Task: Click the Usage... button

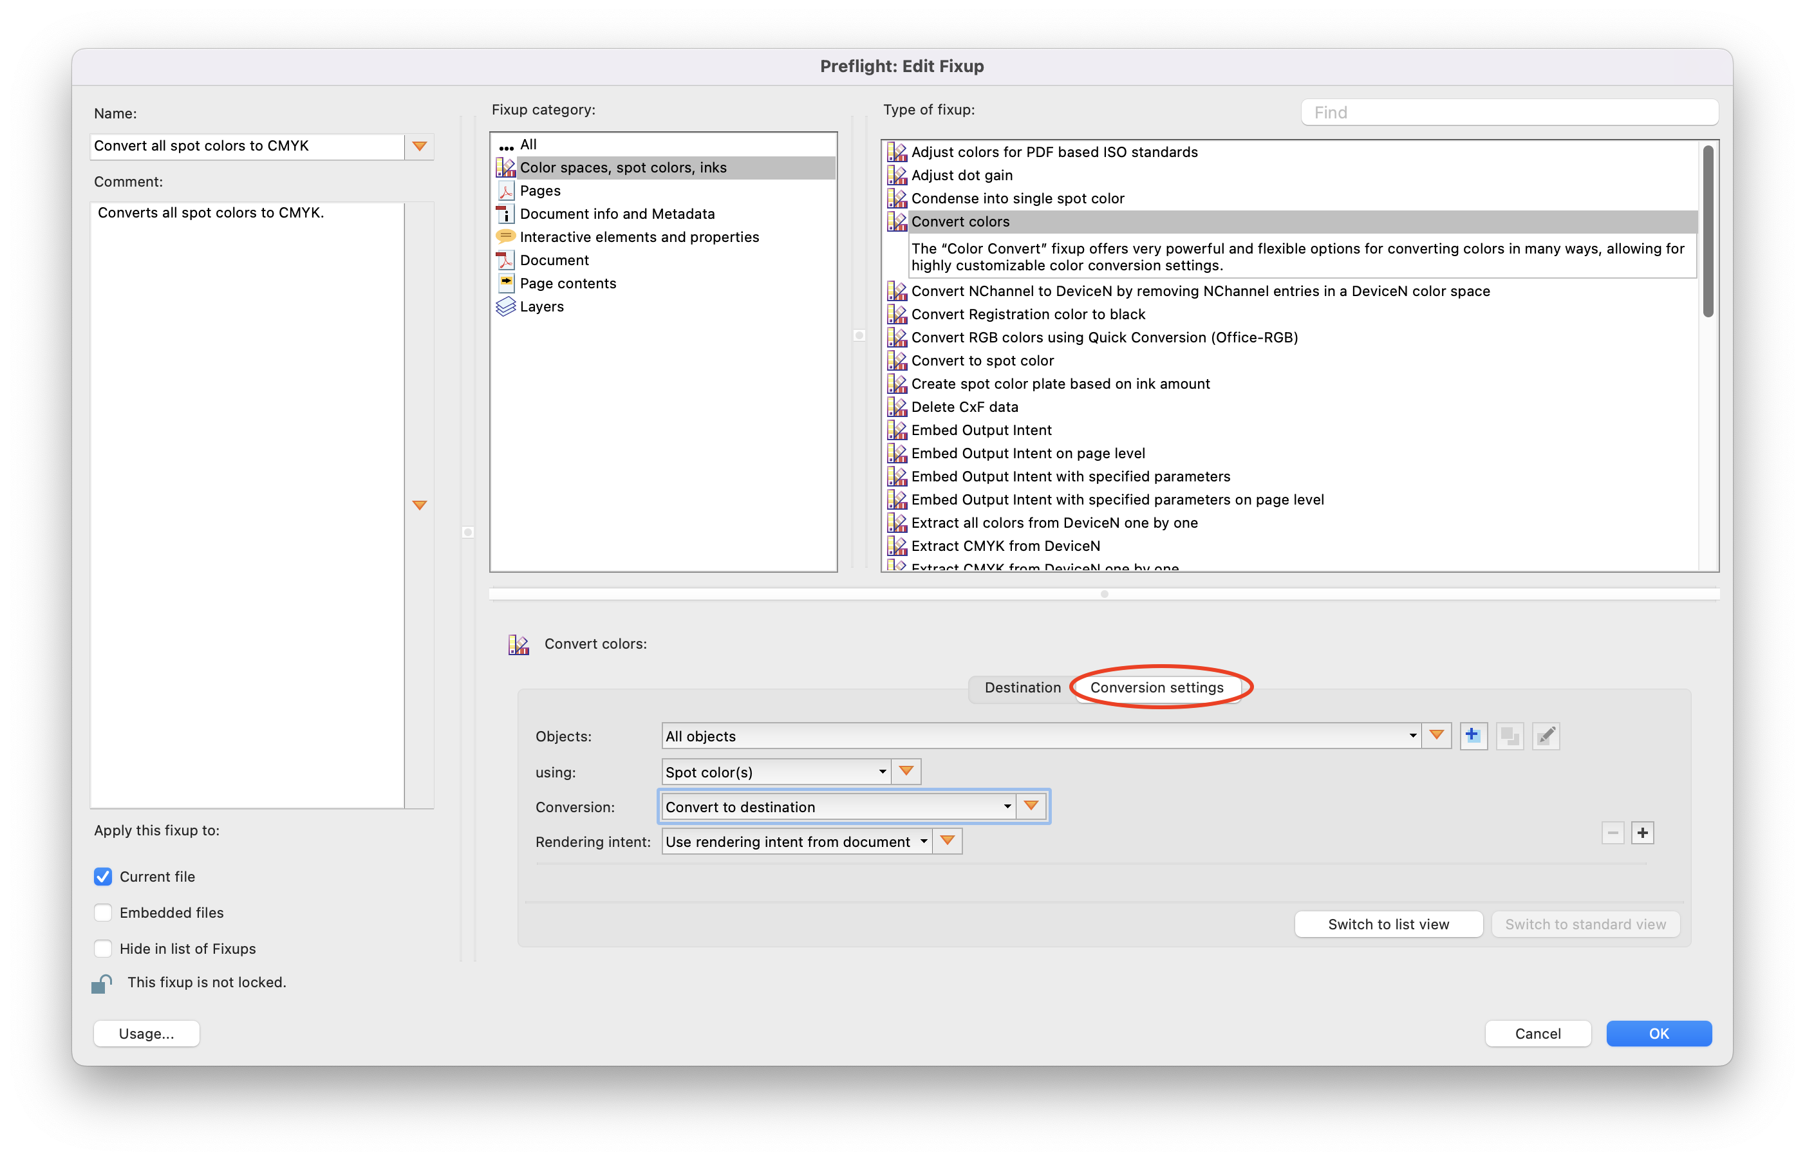Action: pos(146,1034)
